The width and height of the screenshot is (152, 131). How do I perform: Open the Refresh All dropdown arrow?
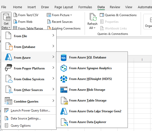[x=94, y=28]
